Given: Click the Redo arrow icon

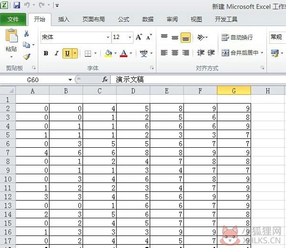Looking at the screenshot, I should pyautogui.click(x=42, y=5).
